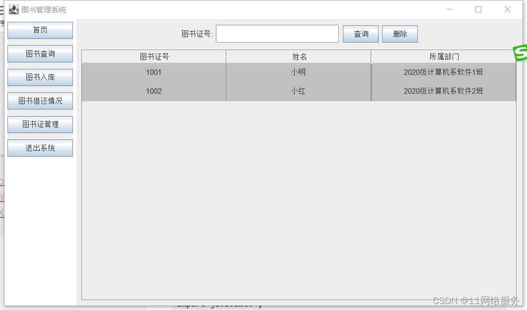Click the 删除 delete button
The width and height of the screenshot is (527, 310).
point(400,34)
